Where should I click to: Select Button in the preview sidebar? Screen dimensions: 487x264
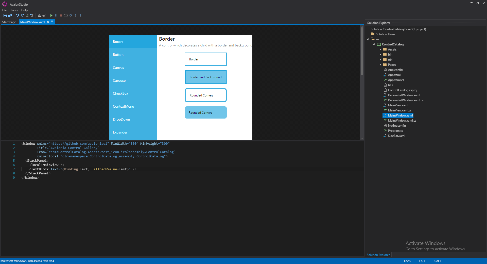coord(133,55)
